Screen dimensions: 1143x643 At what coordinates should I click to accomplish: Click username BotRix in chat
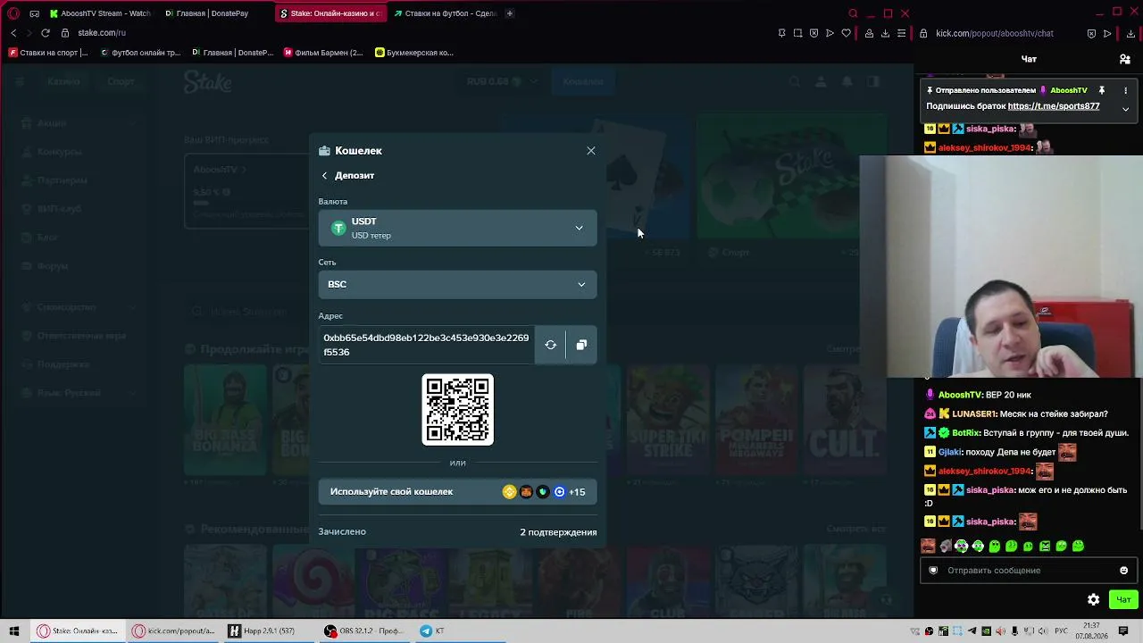pyautogui.click(x=966, y=433)
